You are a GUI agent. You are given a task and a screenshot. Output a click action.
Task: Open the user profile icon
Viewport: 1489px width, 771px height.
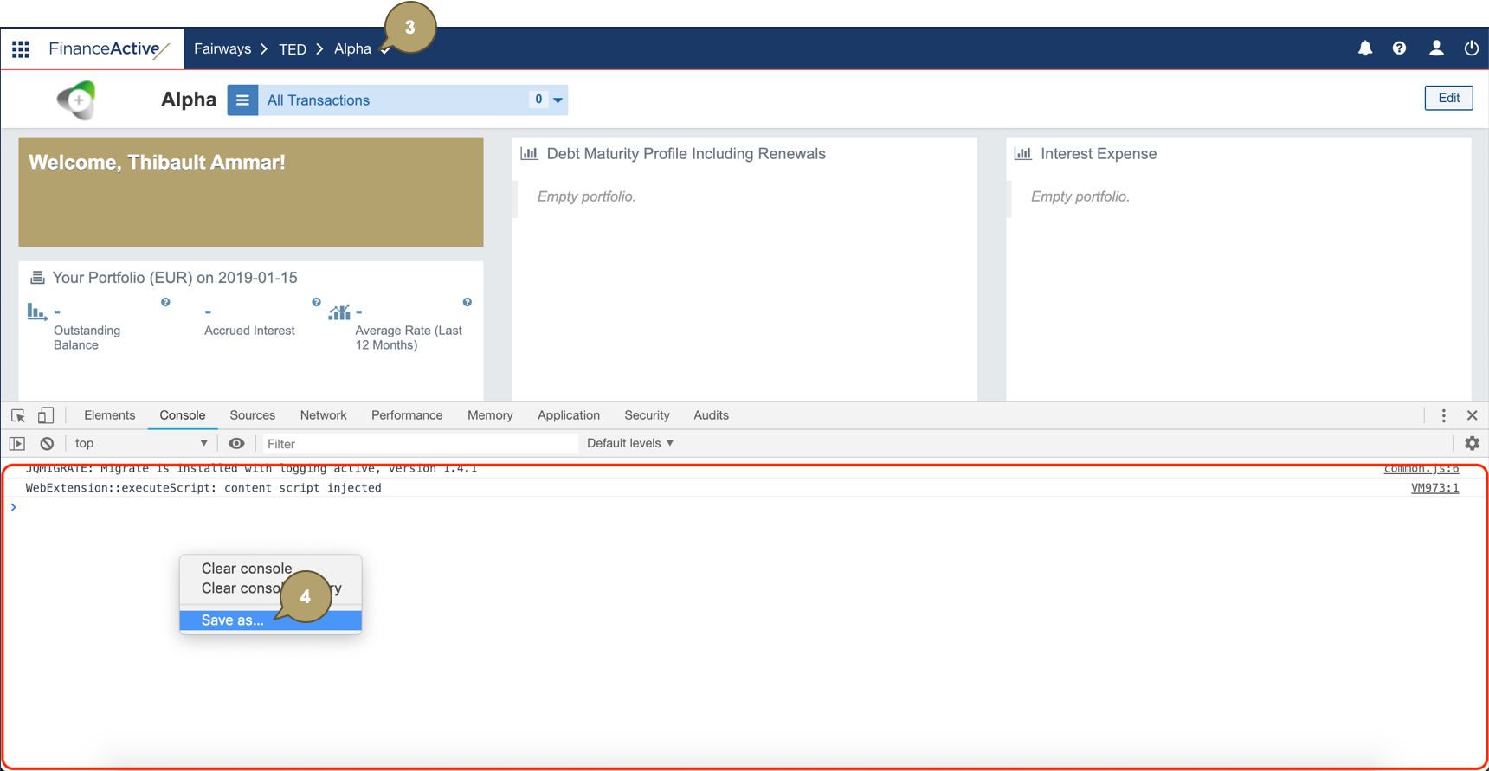1436,48
